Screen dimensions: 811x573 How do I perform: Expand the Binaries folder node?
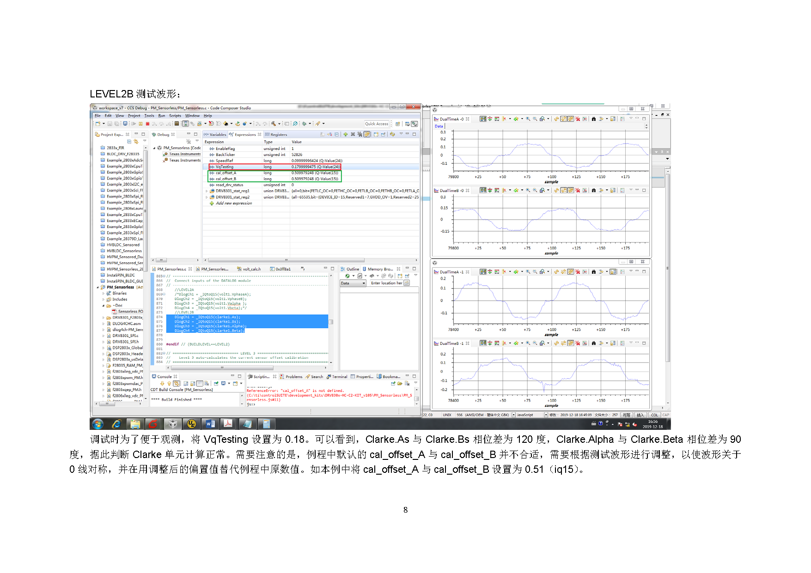coord(104,293)
